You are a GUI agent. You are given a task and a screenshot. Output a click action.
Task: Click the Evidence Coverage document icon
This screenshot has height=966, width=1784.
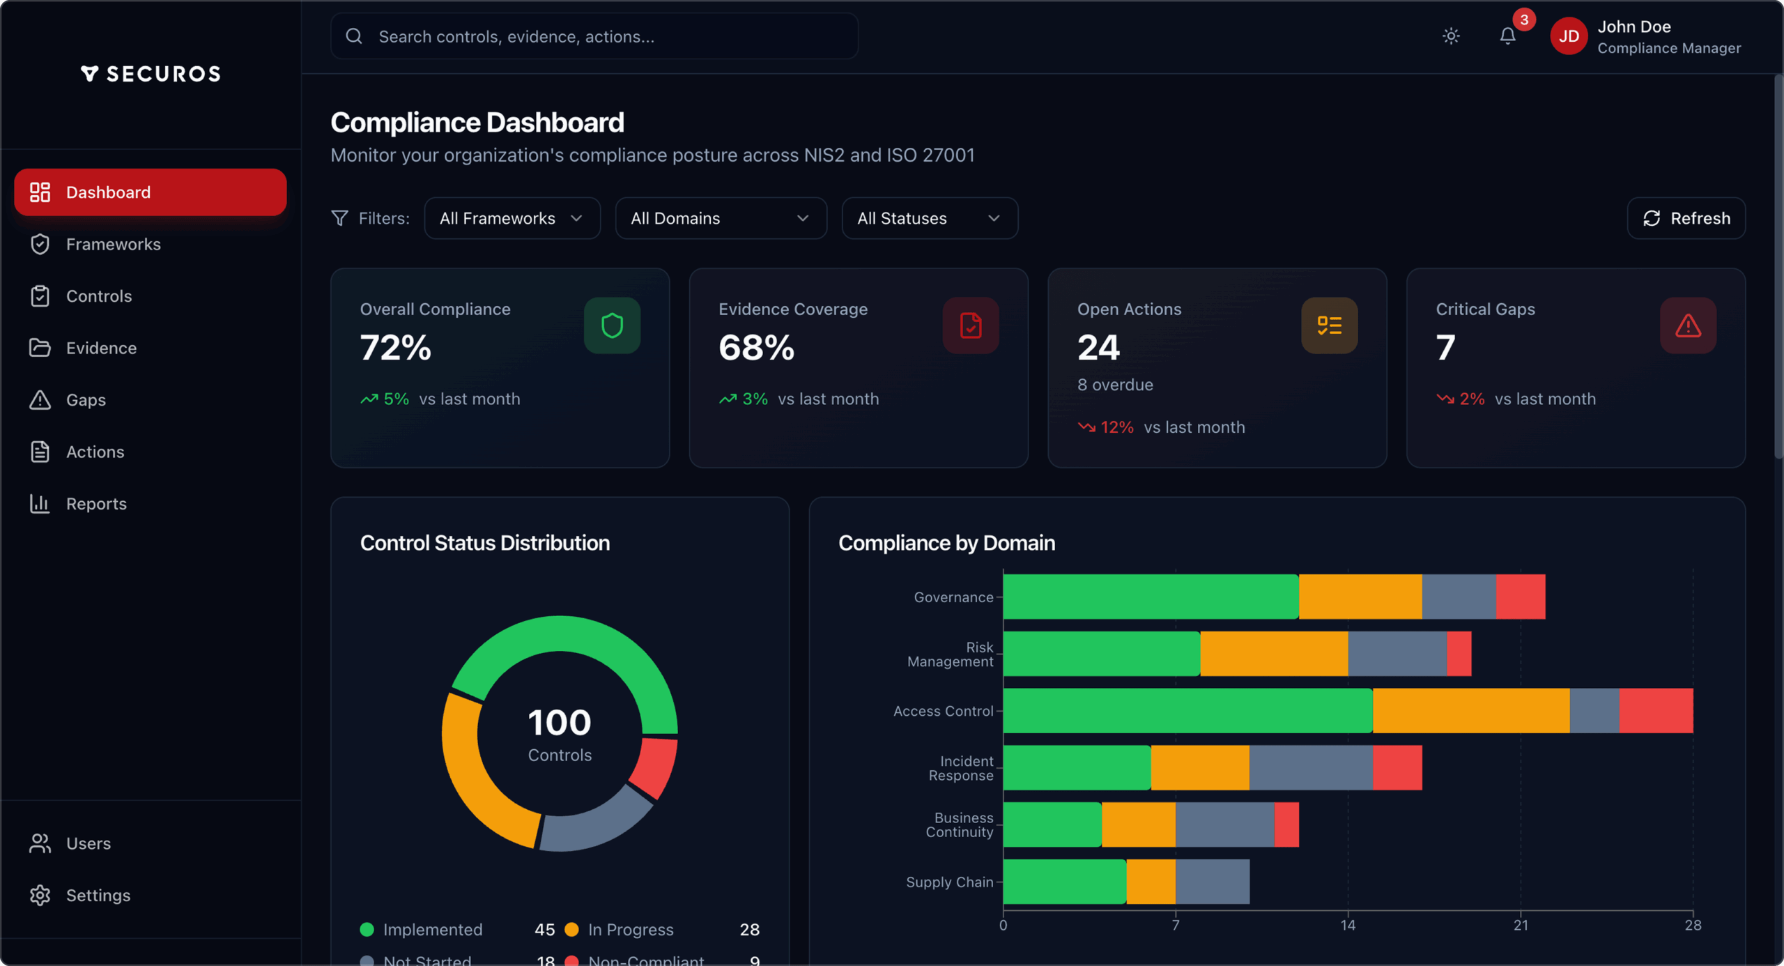pos(970,325)
